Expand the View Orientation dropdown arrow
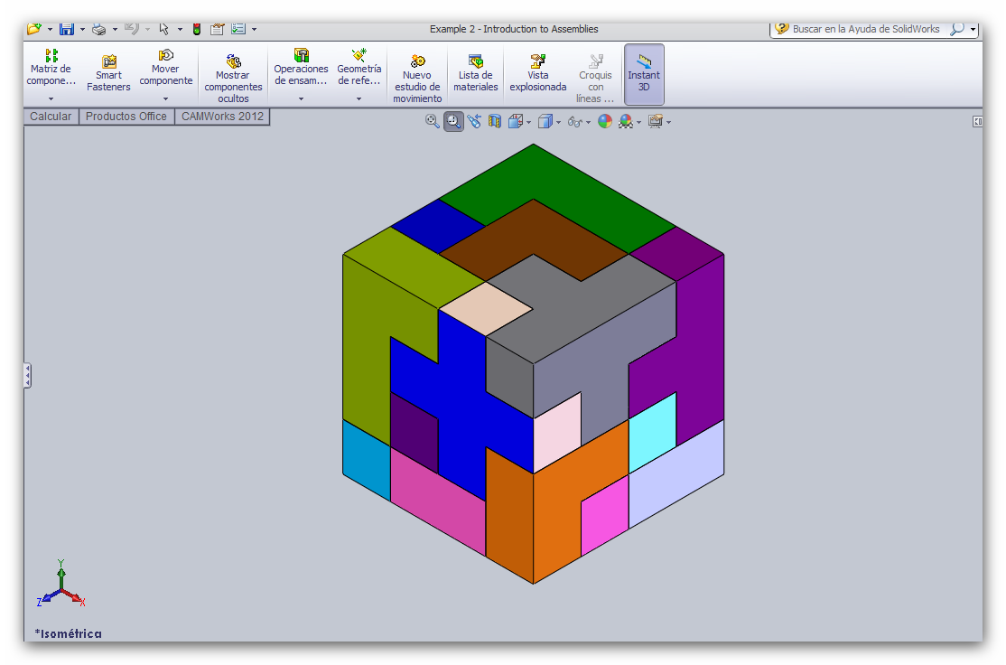This screenshot has height=665, width=1006. coord(528,122)
